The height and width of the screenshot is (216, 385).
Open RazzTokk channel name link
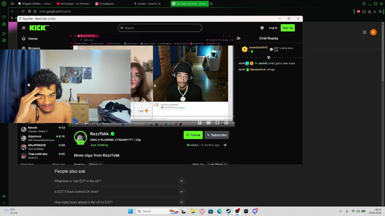(99, 134)
